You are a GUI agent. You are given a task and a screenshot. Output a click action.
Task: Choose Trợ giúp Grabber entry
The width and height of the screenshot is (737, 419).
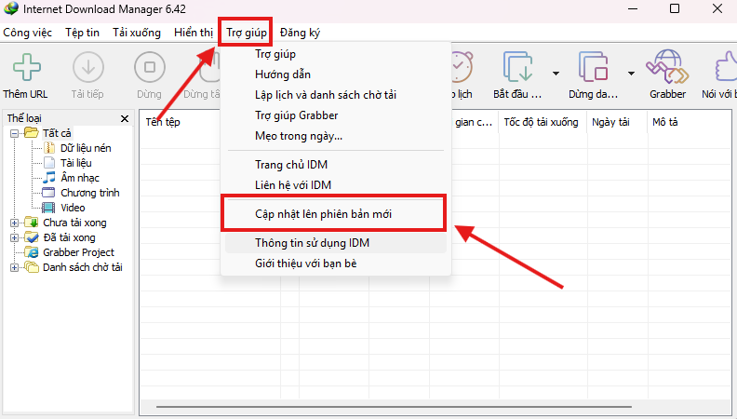click(336, 115)
